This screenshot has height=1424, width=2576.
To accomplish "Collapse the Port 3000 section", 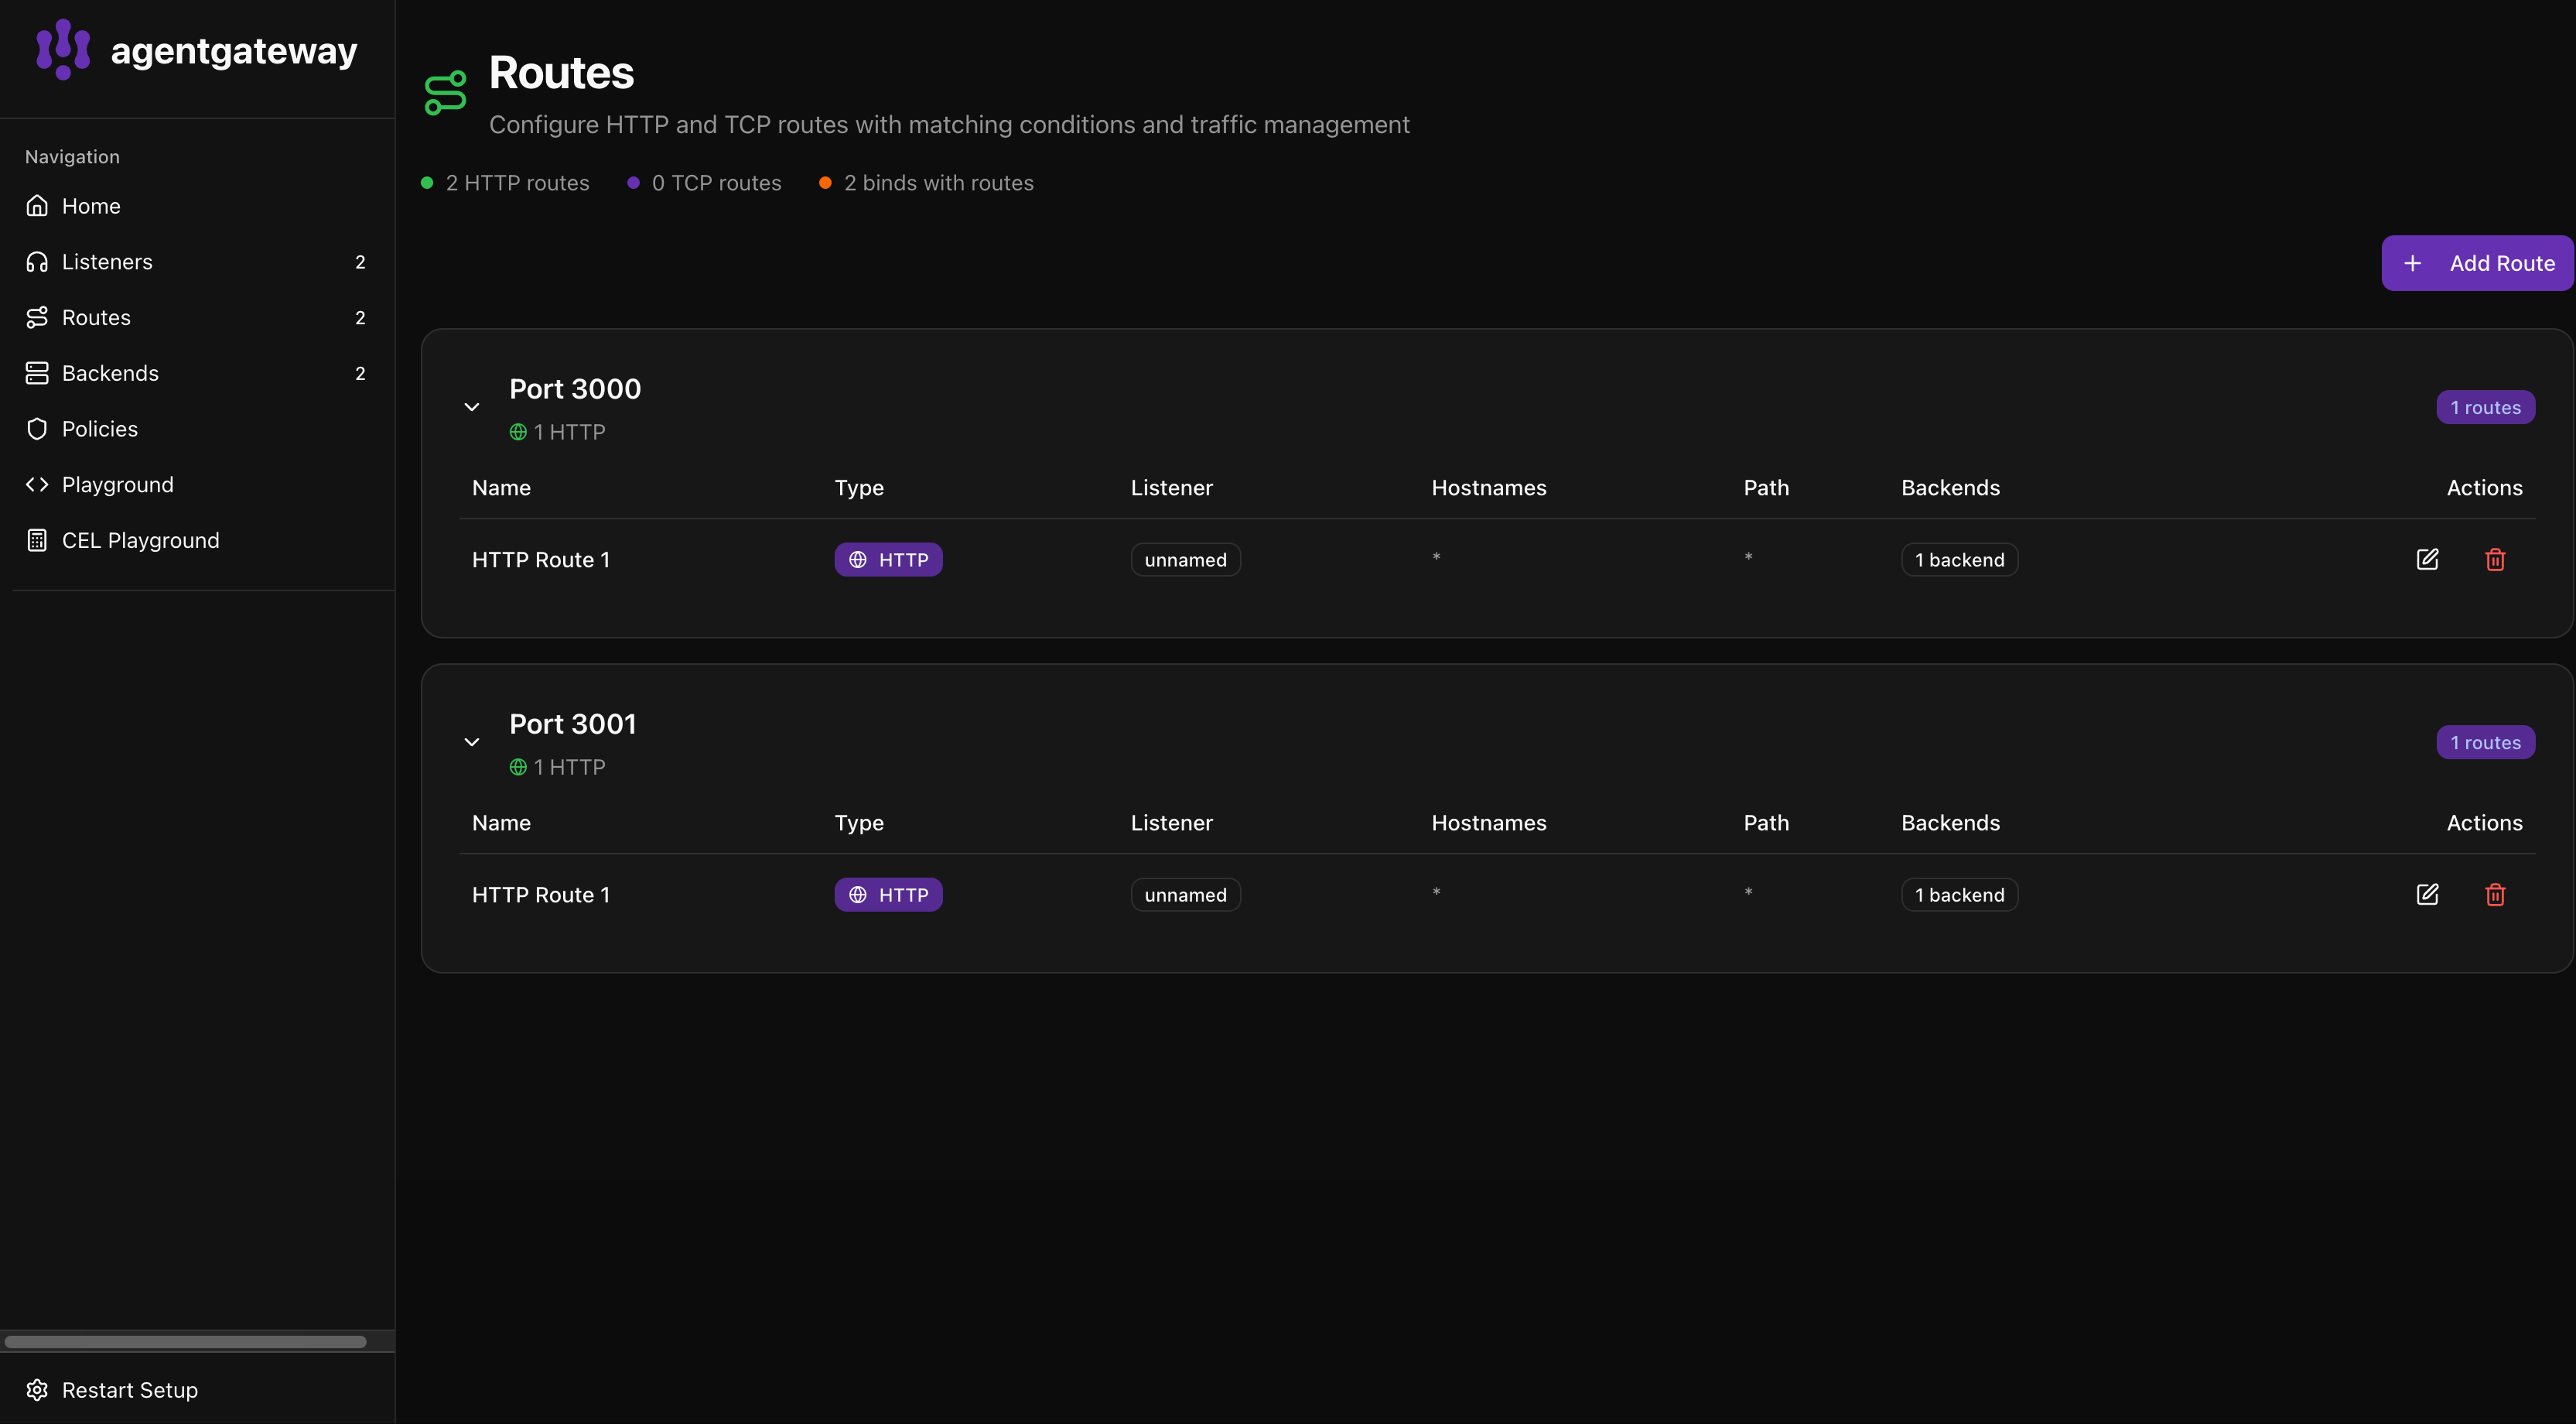I will tap(472, 406).
